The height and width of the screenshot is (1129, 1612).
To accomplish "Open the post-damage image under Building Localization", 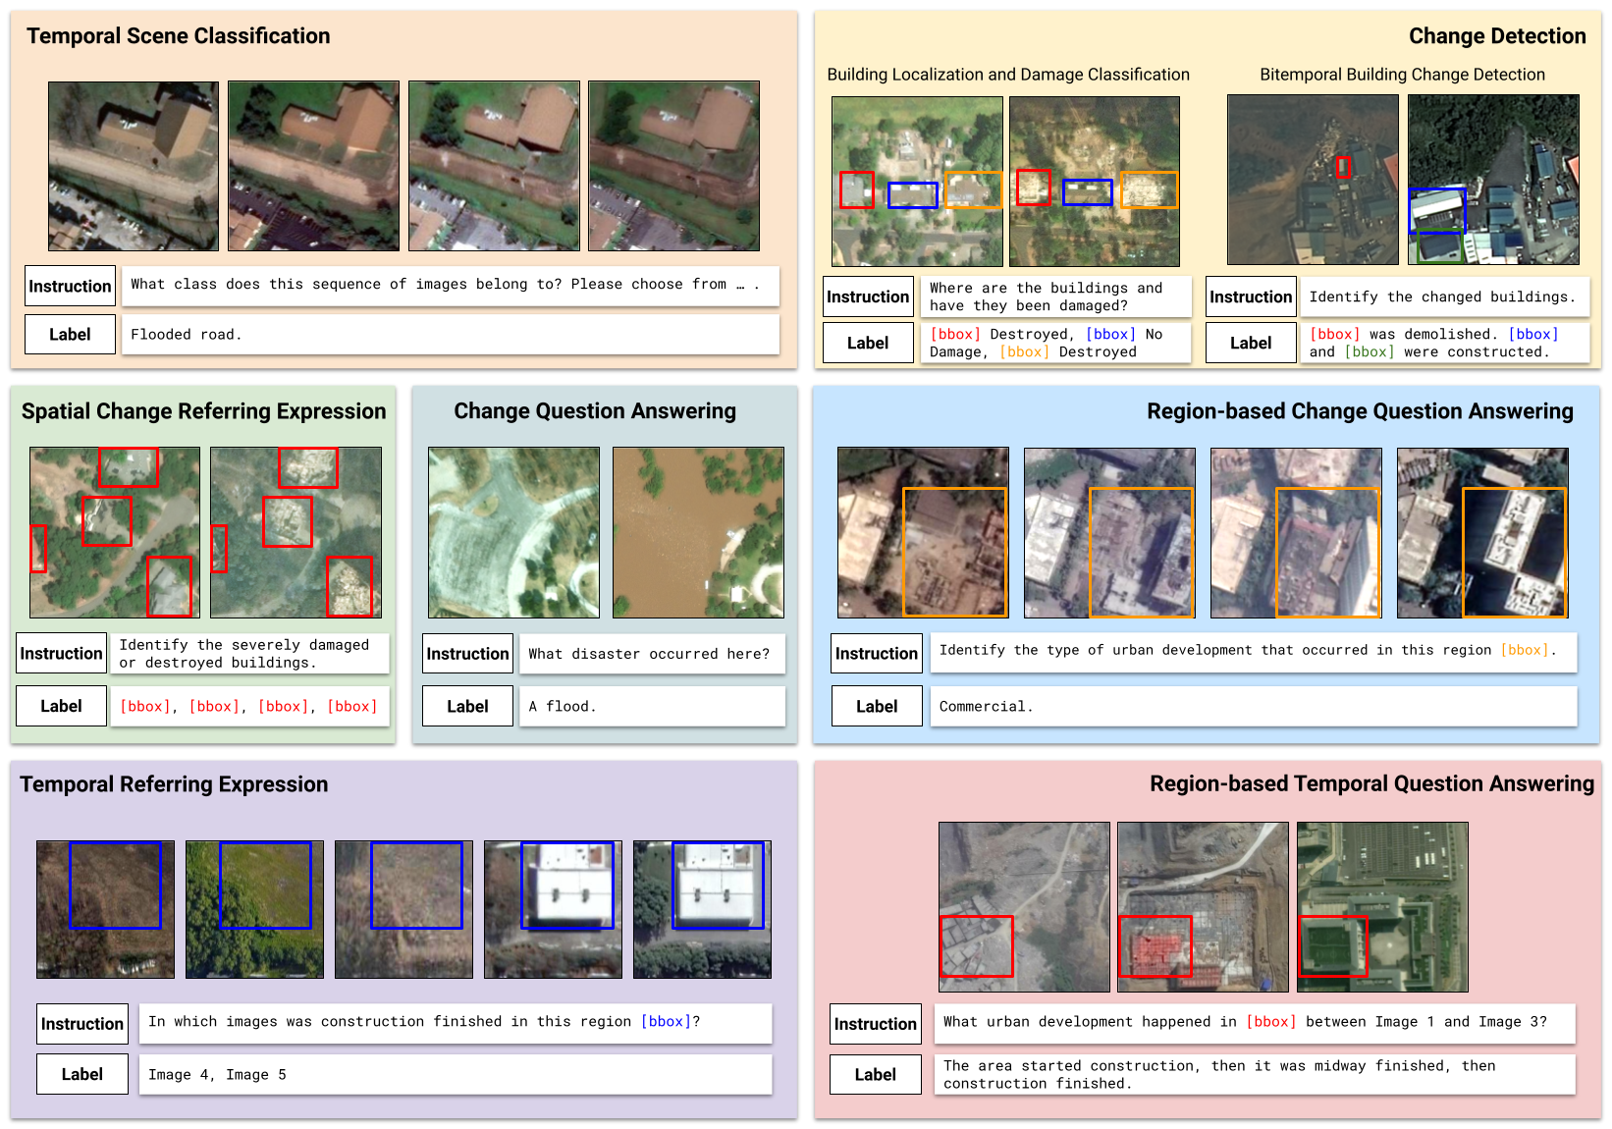I will pyautogui.click(x=1095, y=182).
